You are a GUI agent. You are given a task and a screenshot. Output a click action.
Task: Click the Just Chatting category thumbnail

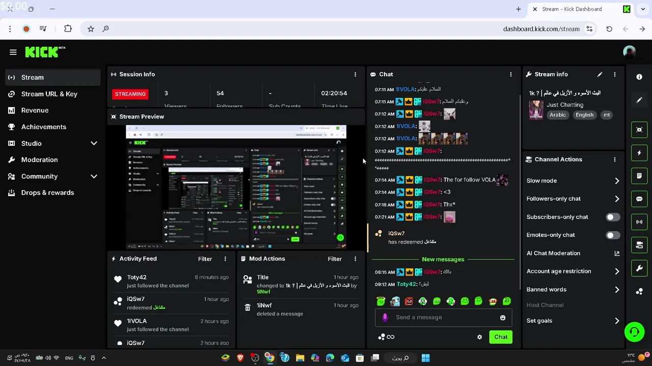point(536,110)
